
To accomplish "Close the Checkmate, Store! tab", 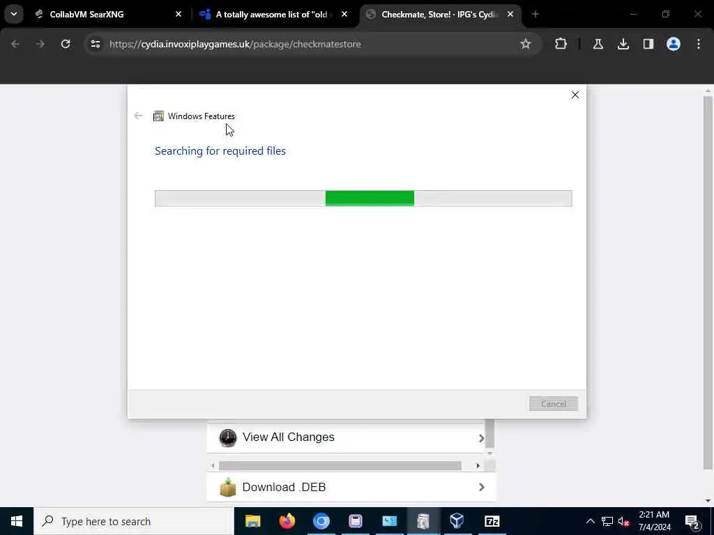I will click(x=510, y=15).
